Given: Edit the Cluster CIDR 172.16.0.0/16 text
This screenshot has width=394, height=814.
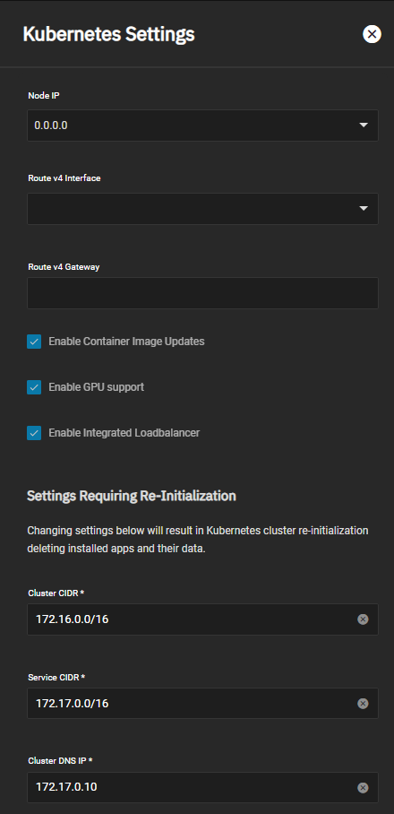Looking at the screenshot, I should click(72, 619).
